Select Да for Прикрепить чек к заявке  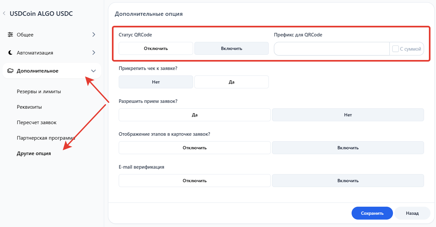[x=231, y=82]
